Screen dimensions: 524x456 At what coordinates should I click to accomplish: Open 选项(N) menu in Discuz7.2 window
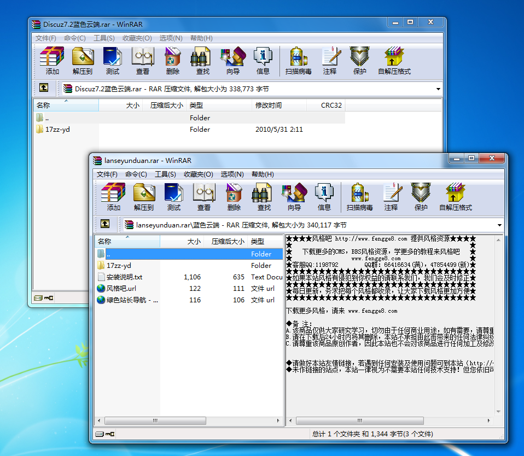pos(171,38)
